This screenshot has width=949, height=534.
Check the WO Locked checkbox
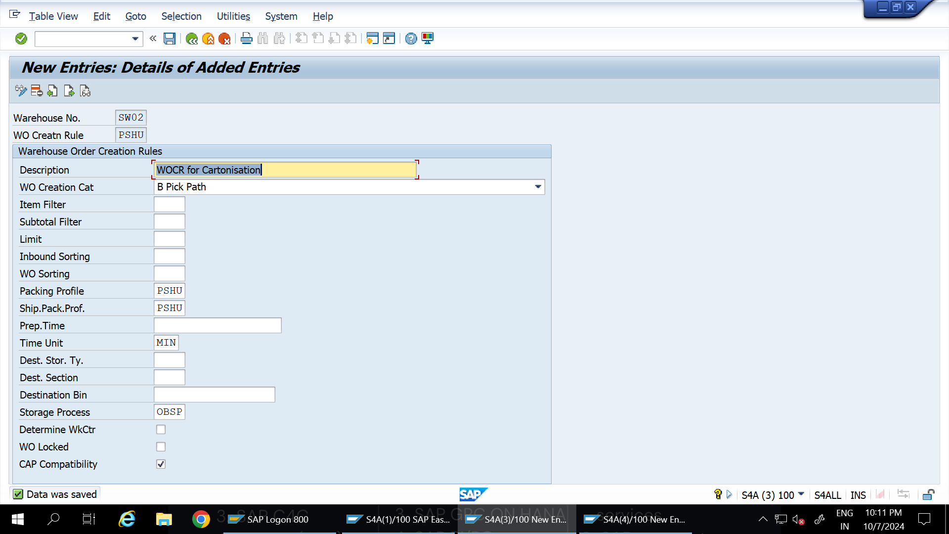tap(161, 446)
